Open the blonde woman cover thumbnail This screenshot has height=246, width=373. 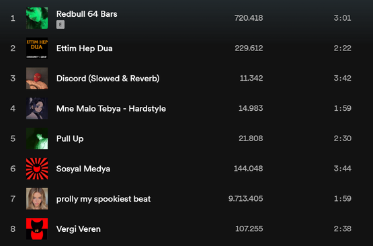point(37,199)
